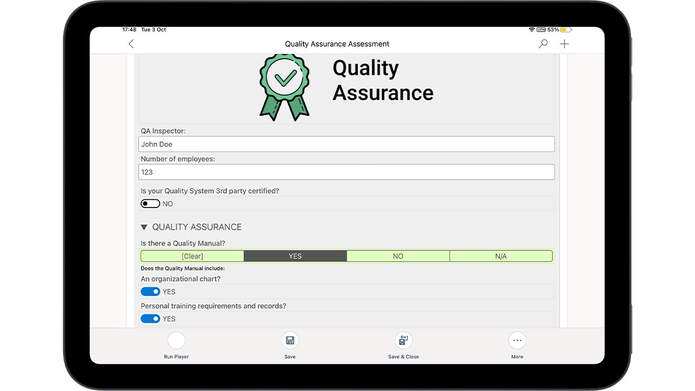Select NO for Quality Manual question

point(398,256)
